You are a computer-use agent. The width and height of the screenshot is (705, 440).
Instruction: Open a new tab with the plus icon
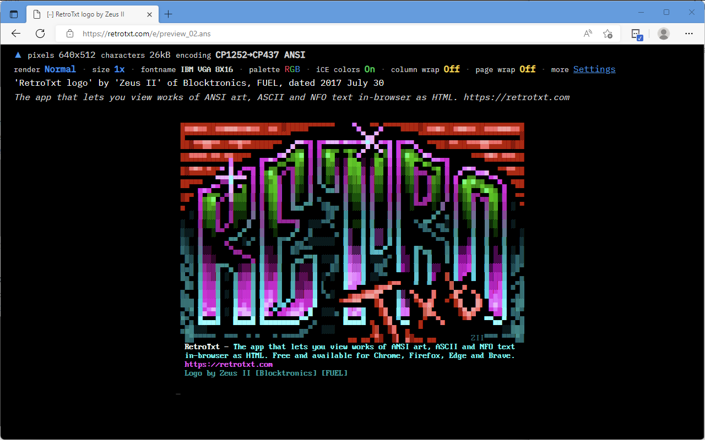(x=169, y=14)
